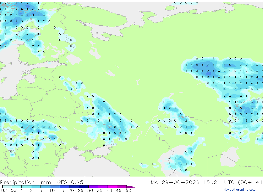Click the 0.1–0.5 mm legend color swatch
263x192 pixels.
click(x=7, y=187)
